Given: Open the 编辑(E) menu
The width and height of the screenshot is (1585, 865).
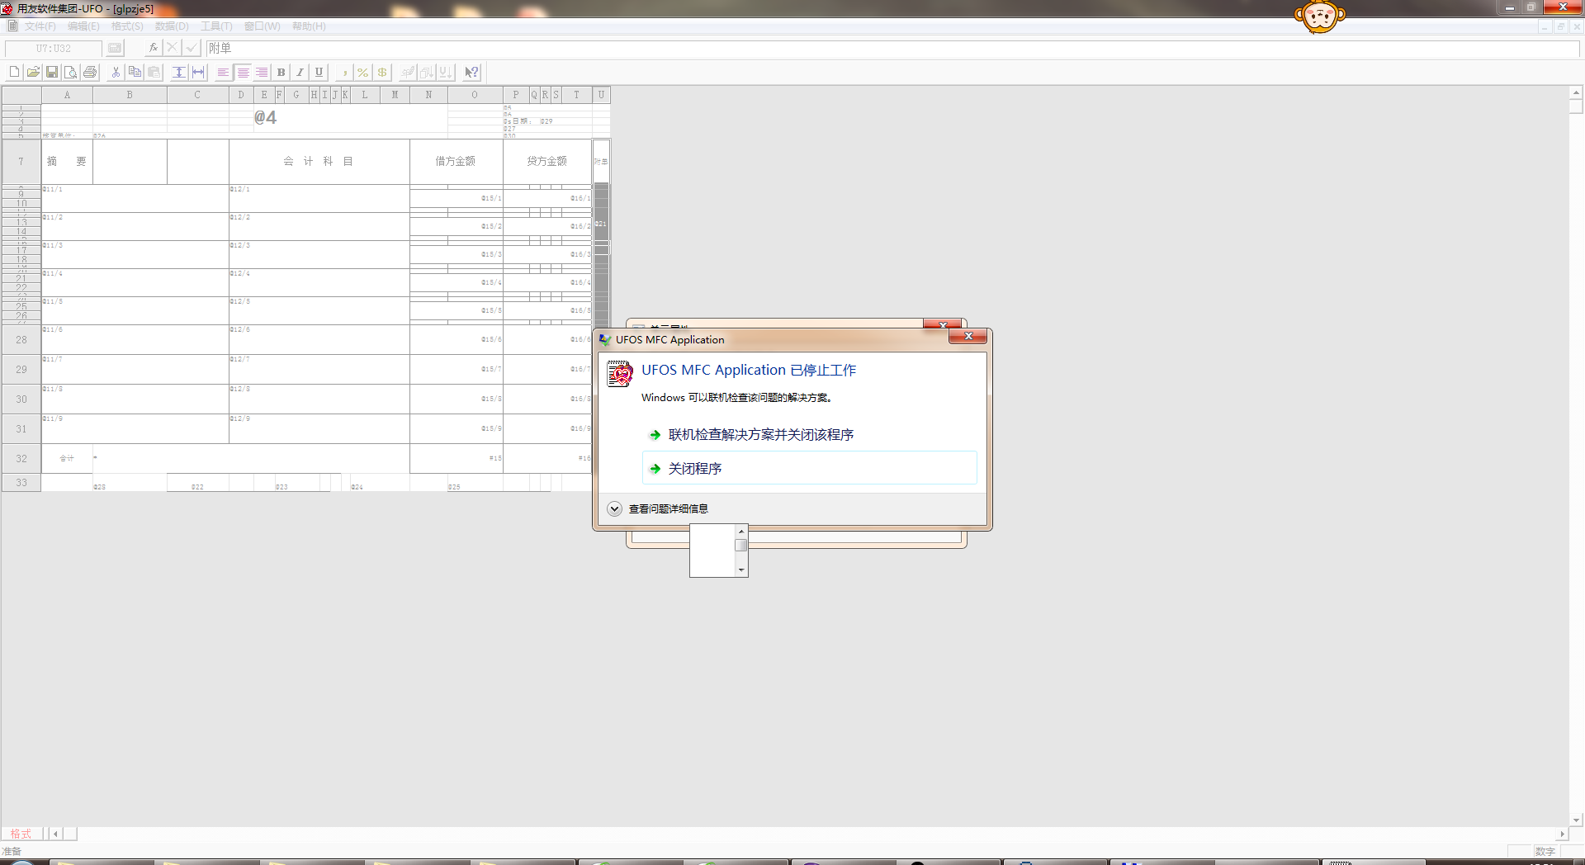Looking at the screenshot, I should [x=83, y=26].
